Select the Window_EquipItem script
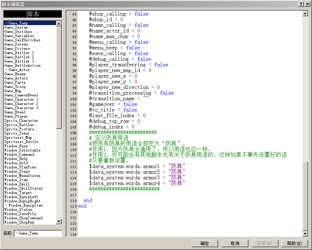The height and width of the screenshot is (250, 312). coord(30,205)
